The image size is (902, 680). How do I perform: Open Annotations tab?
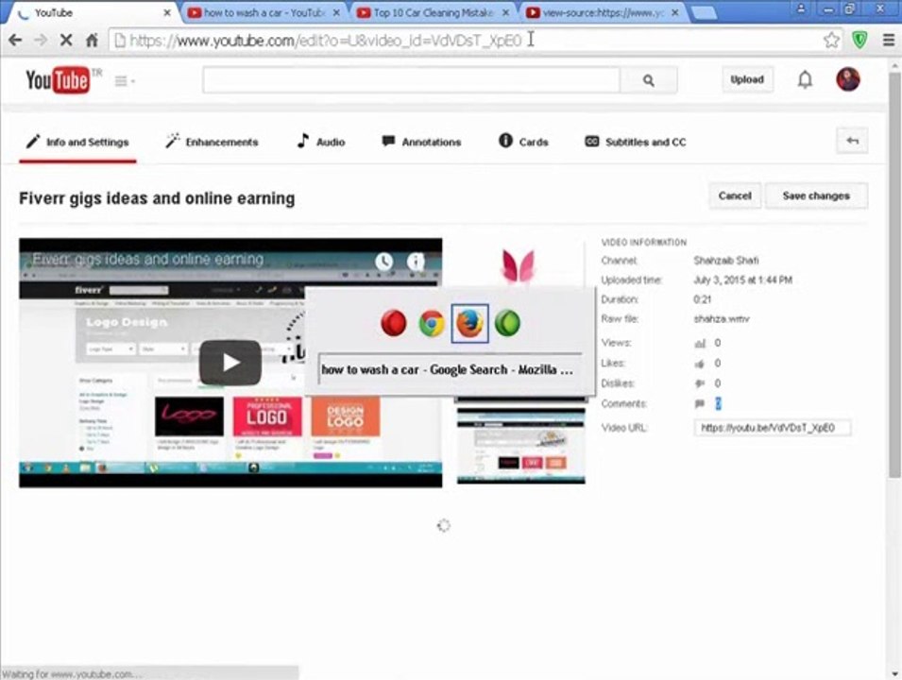[x=421, y=142]
